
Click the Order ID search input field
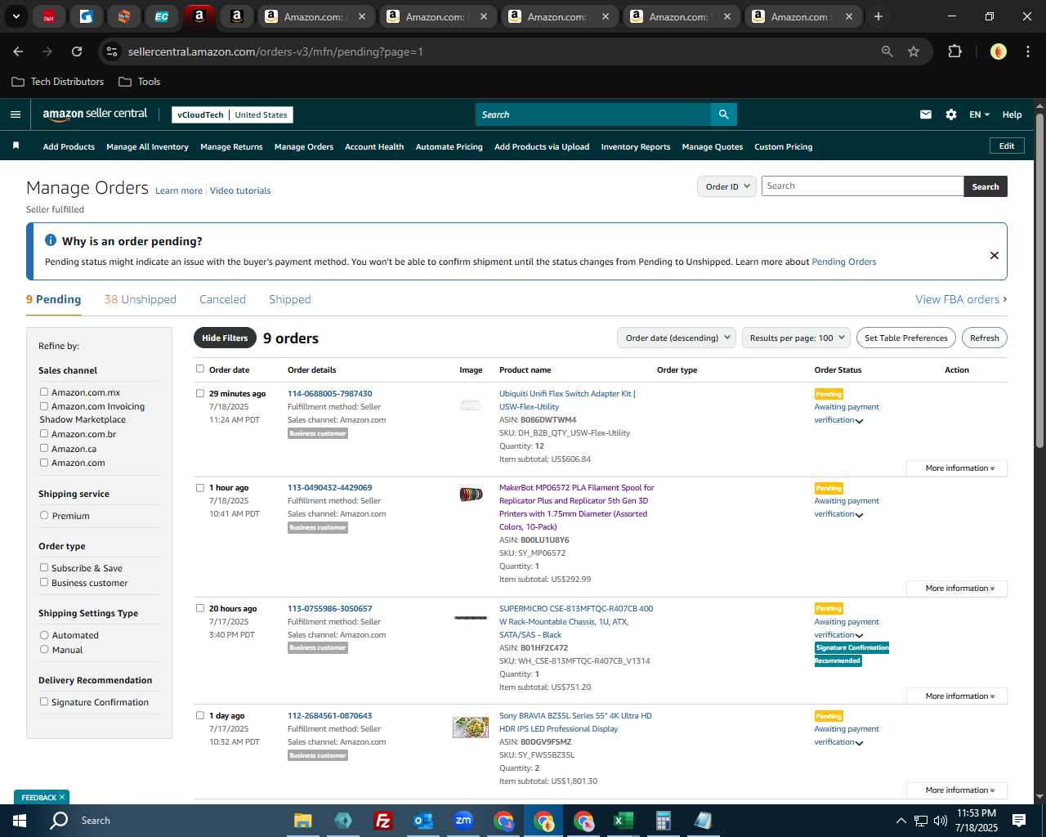pos(862,186)
